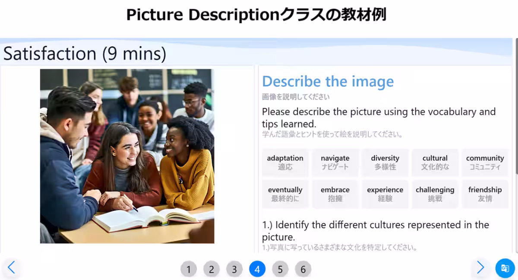Pick the cultural vocabulary card

[435, 162]
